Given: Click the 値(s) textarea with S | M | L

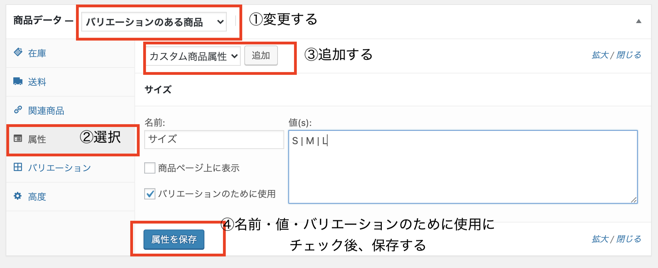Looking at the screenshot, I should click(x=462, y=167).
